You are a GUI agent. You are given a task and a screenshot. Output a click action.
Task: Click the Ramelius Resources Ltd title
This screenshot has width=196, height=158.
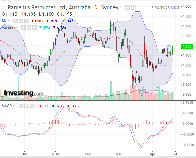63,7
